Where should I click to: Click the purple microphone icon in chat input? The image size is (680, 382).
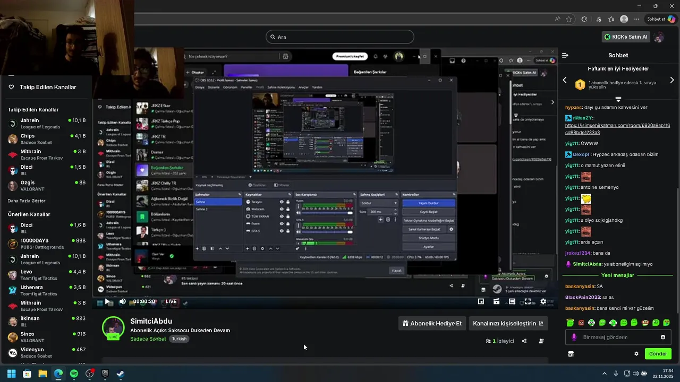[x=574, y=337]
